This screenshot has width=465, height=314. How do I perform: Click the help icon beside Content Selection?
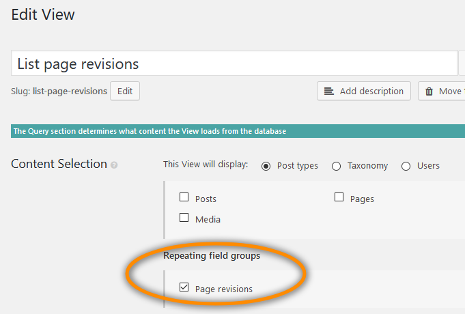(114, 165)
